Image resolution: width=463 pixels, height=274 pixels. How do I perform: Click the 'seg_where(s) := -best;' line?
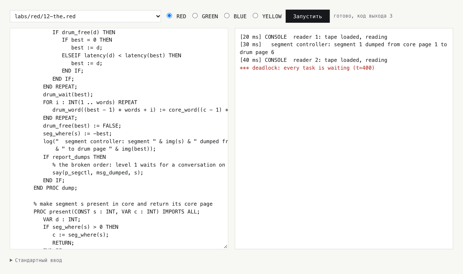77,134
